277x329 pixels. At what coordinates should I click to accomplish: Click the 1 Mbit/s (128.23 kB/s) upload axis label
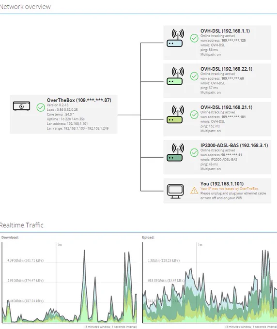(164, 260)
